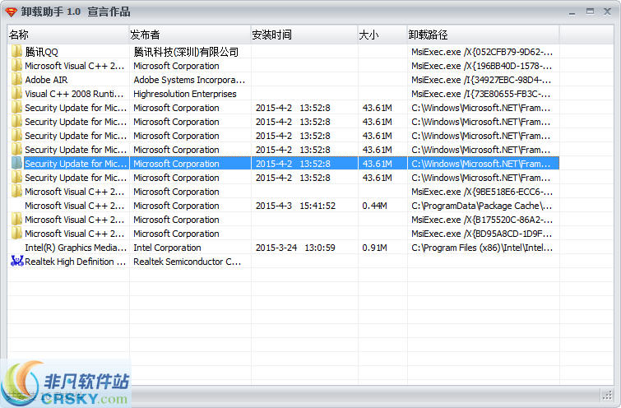This screenshot has height=408, width=621.
Task: Select Realtek High Definition entry
Action: coord(75,262)
